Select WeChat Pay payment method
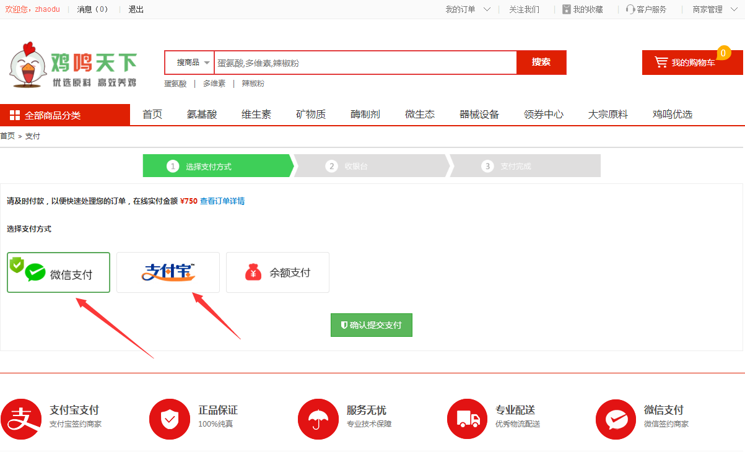Screen dimensions: 745x452 [x=59, y=272]
